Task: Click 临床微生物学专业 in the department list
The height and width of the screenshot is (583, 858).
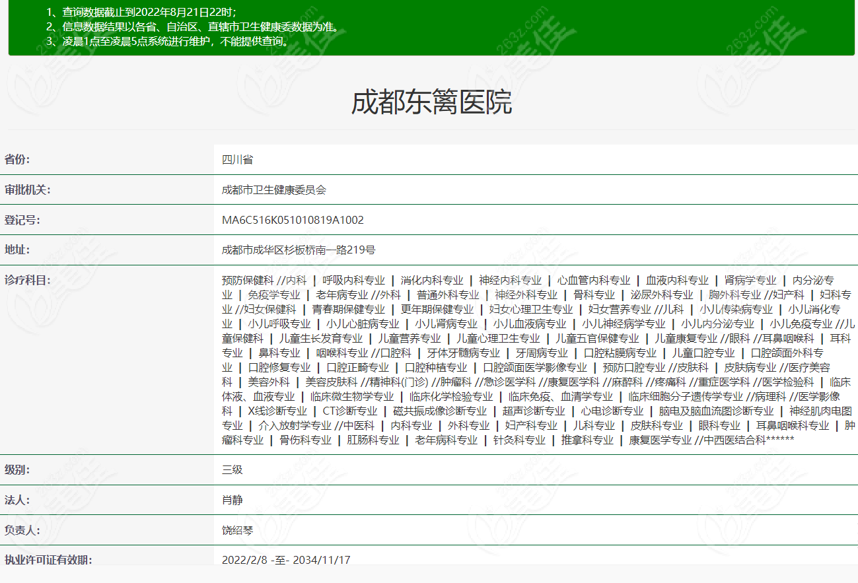Action: click(x=352, y=396)
